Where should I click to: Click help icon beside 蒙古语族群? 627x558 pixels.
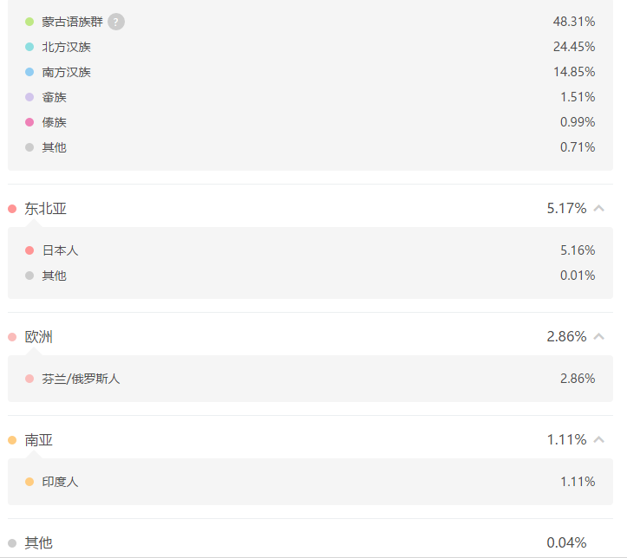[116, 22]
